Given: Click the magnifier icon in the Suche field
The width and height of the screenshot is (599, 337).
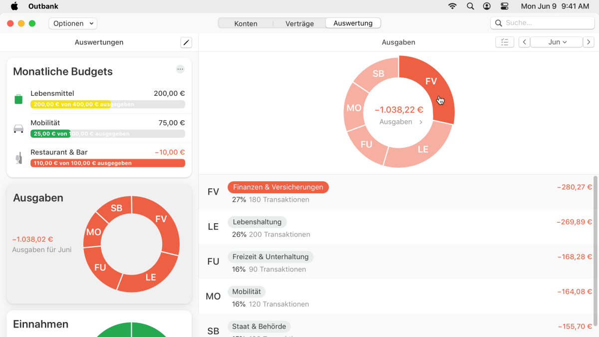Looking at the screenshot, I should [x=499, y=23].
